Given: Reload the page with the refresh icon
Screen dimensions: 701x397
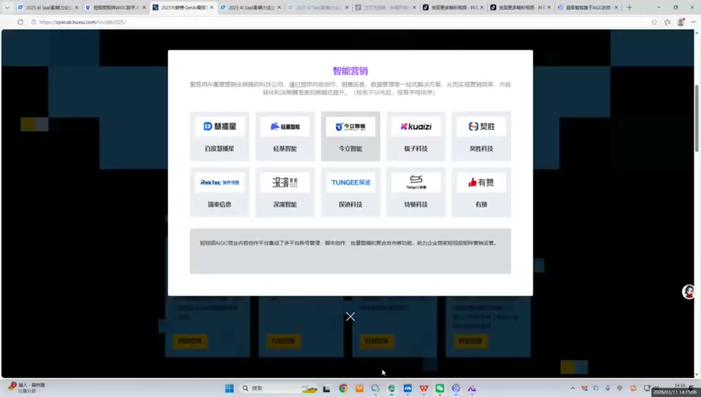Looking at the screenshot, I should [x=20, y=22].
